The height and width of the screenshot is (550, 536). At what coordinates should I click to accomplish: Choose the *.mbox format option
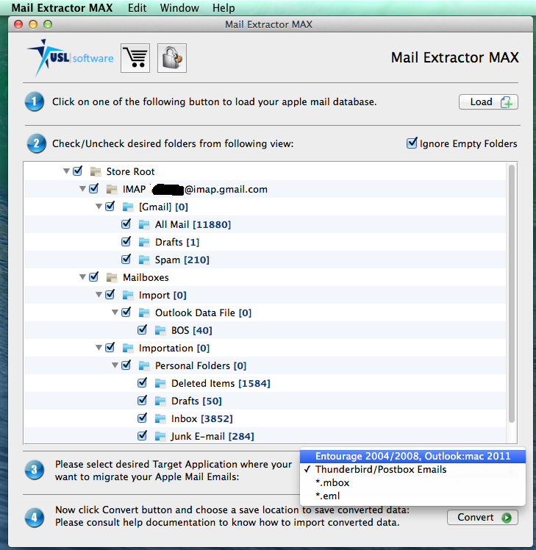point(413,483)
